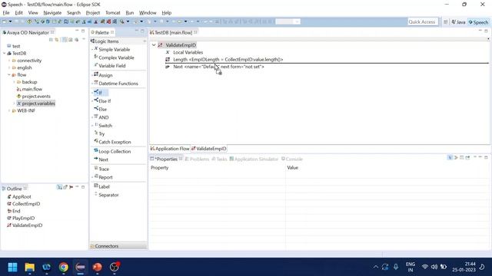Open File Explorer from the taskbar
Image resolution: width=492 pixels, height=276 pixels.
click(x=30, y=268)
